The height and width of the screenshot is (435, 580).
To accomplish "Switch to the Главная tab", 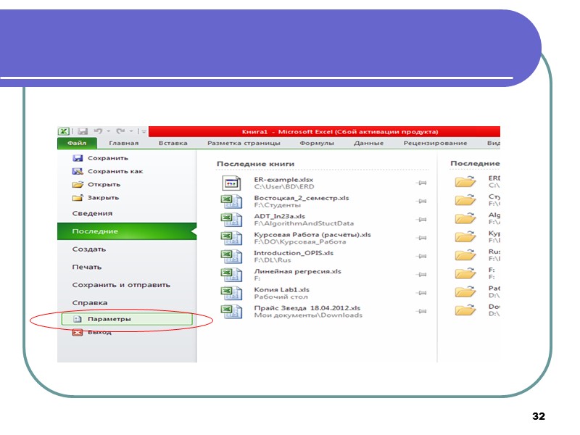I will (123, 143).
